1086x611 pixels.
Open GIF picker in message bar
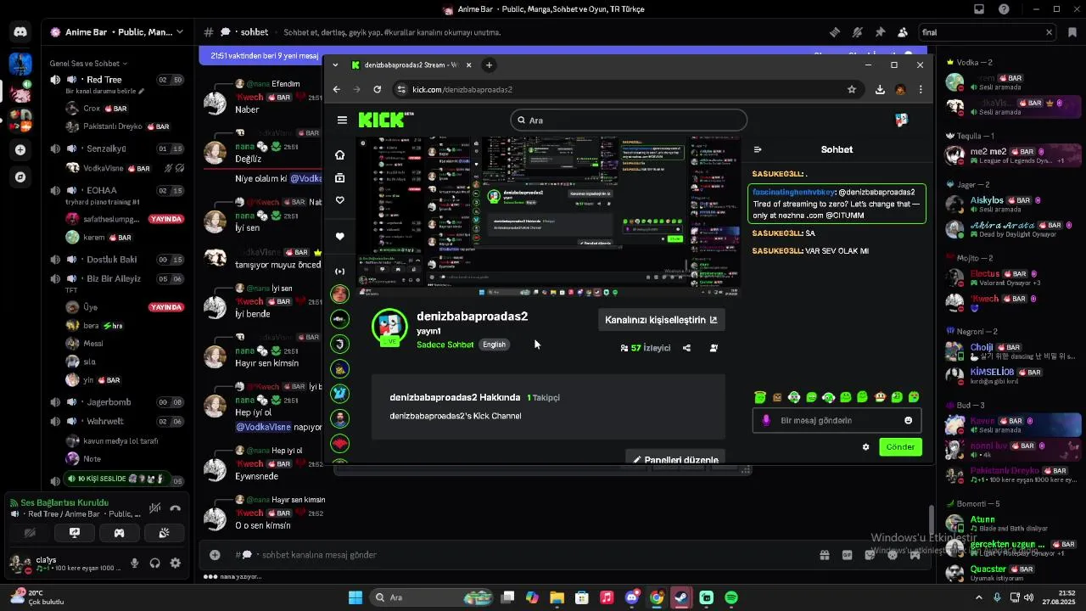(847, 555)
